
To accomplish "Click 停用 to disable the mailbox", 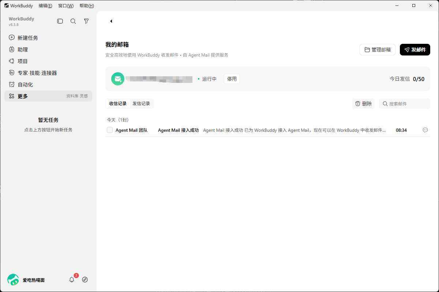I will point(232,79).
